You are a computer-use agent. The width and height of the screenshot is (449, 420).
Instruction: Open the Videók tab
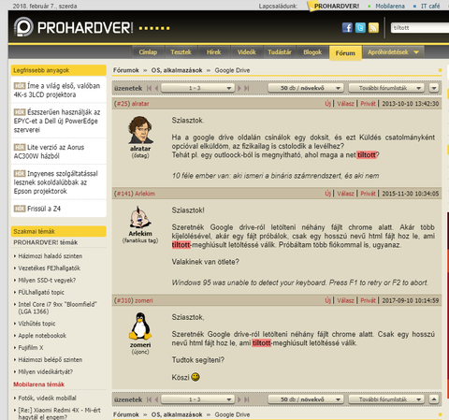point(247,52)
